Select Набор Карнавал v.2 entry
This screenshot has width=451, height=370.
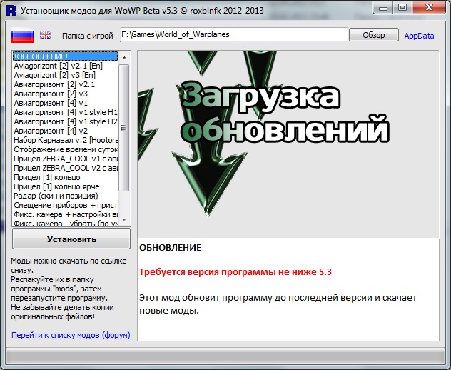coord(65,140)
